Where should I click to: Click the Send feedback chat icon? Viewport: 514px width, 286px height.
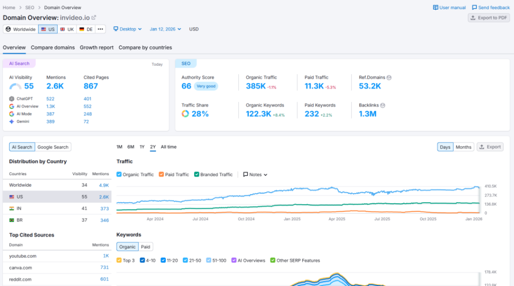point(474,8)
